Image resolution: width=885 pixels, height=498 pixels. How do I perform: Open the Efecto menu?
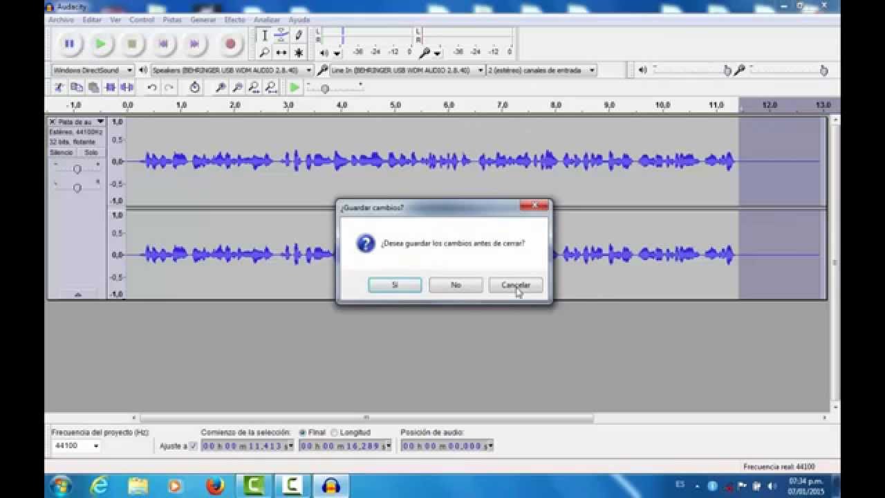(x=235, y=20)
